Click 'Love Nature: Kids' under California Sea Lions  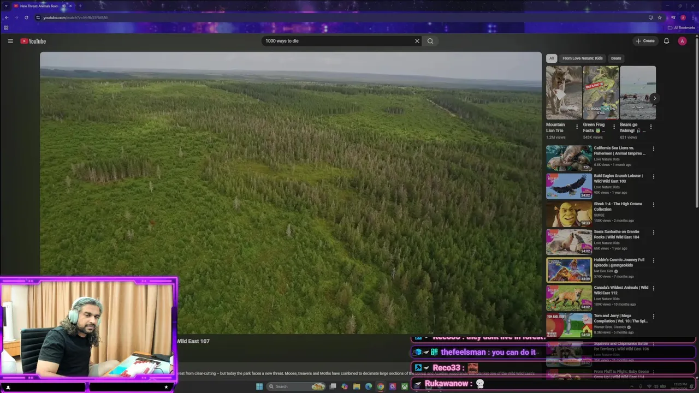tap(607, 159)
